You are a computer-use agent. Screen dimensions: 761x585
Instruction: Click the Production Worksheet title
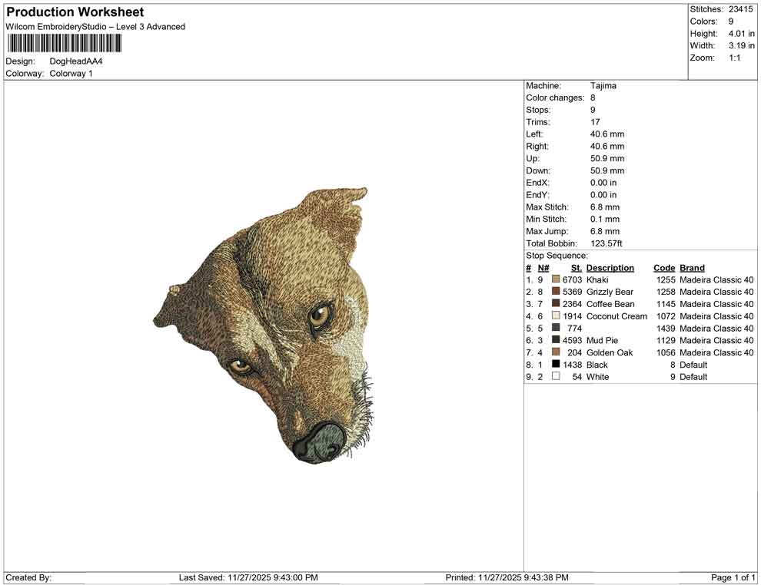coord(75,12)
